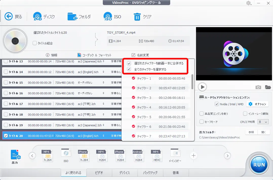The image size is (273, 180).
Task: Show previous output profiles with left arrow
Action: 32,156
